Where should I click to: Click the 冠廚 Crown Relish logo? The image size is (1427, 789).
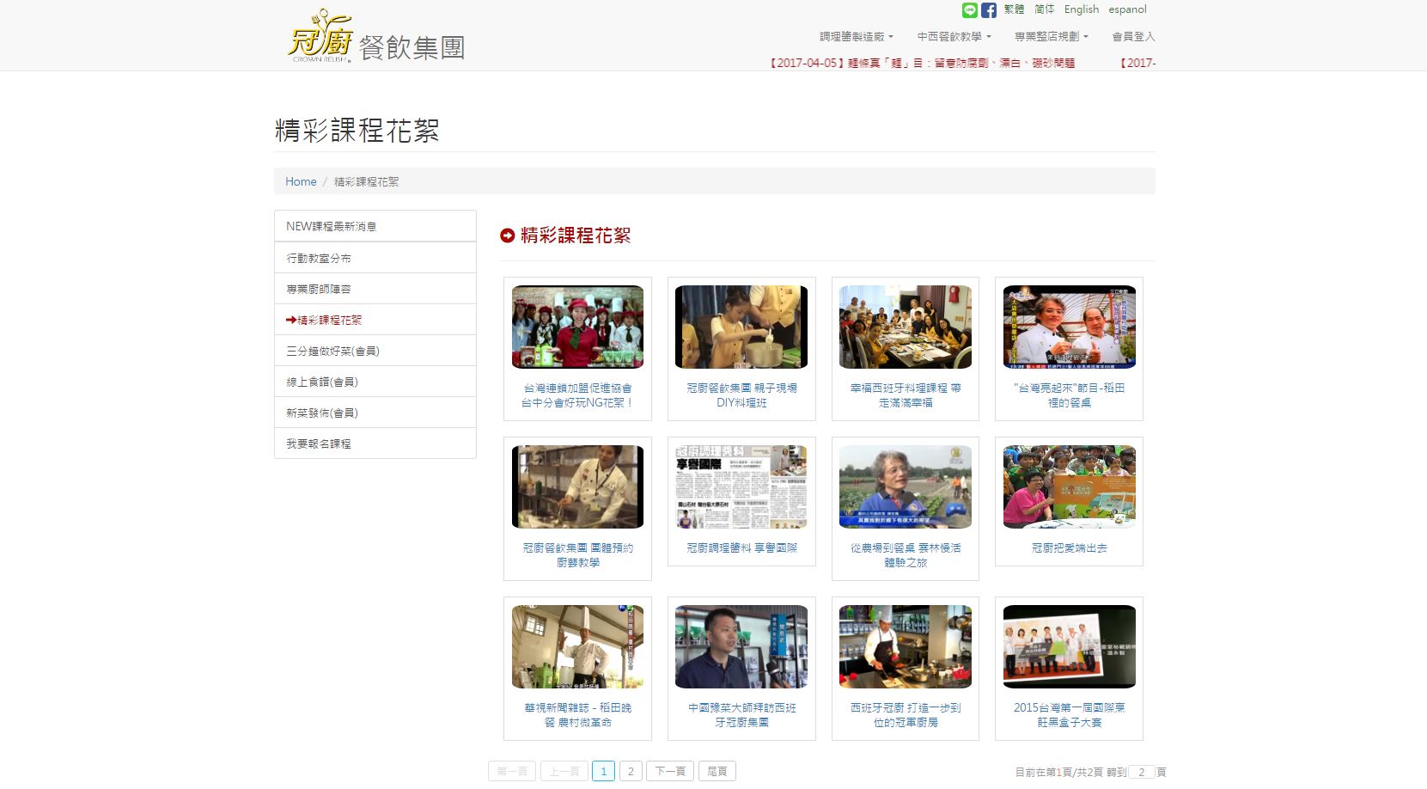coord(320,38)
